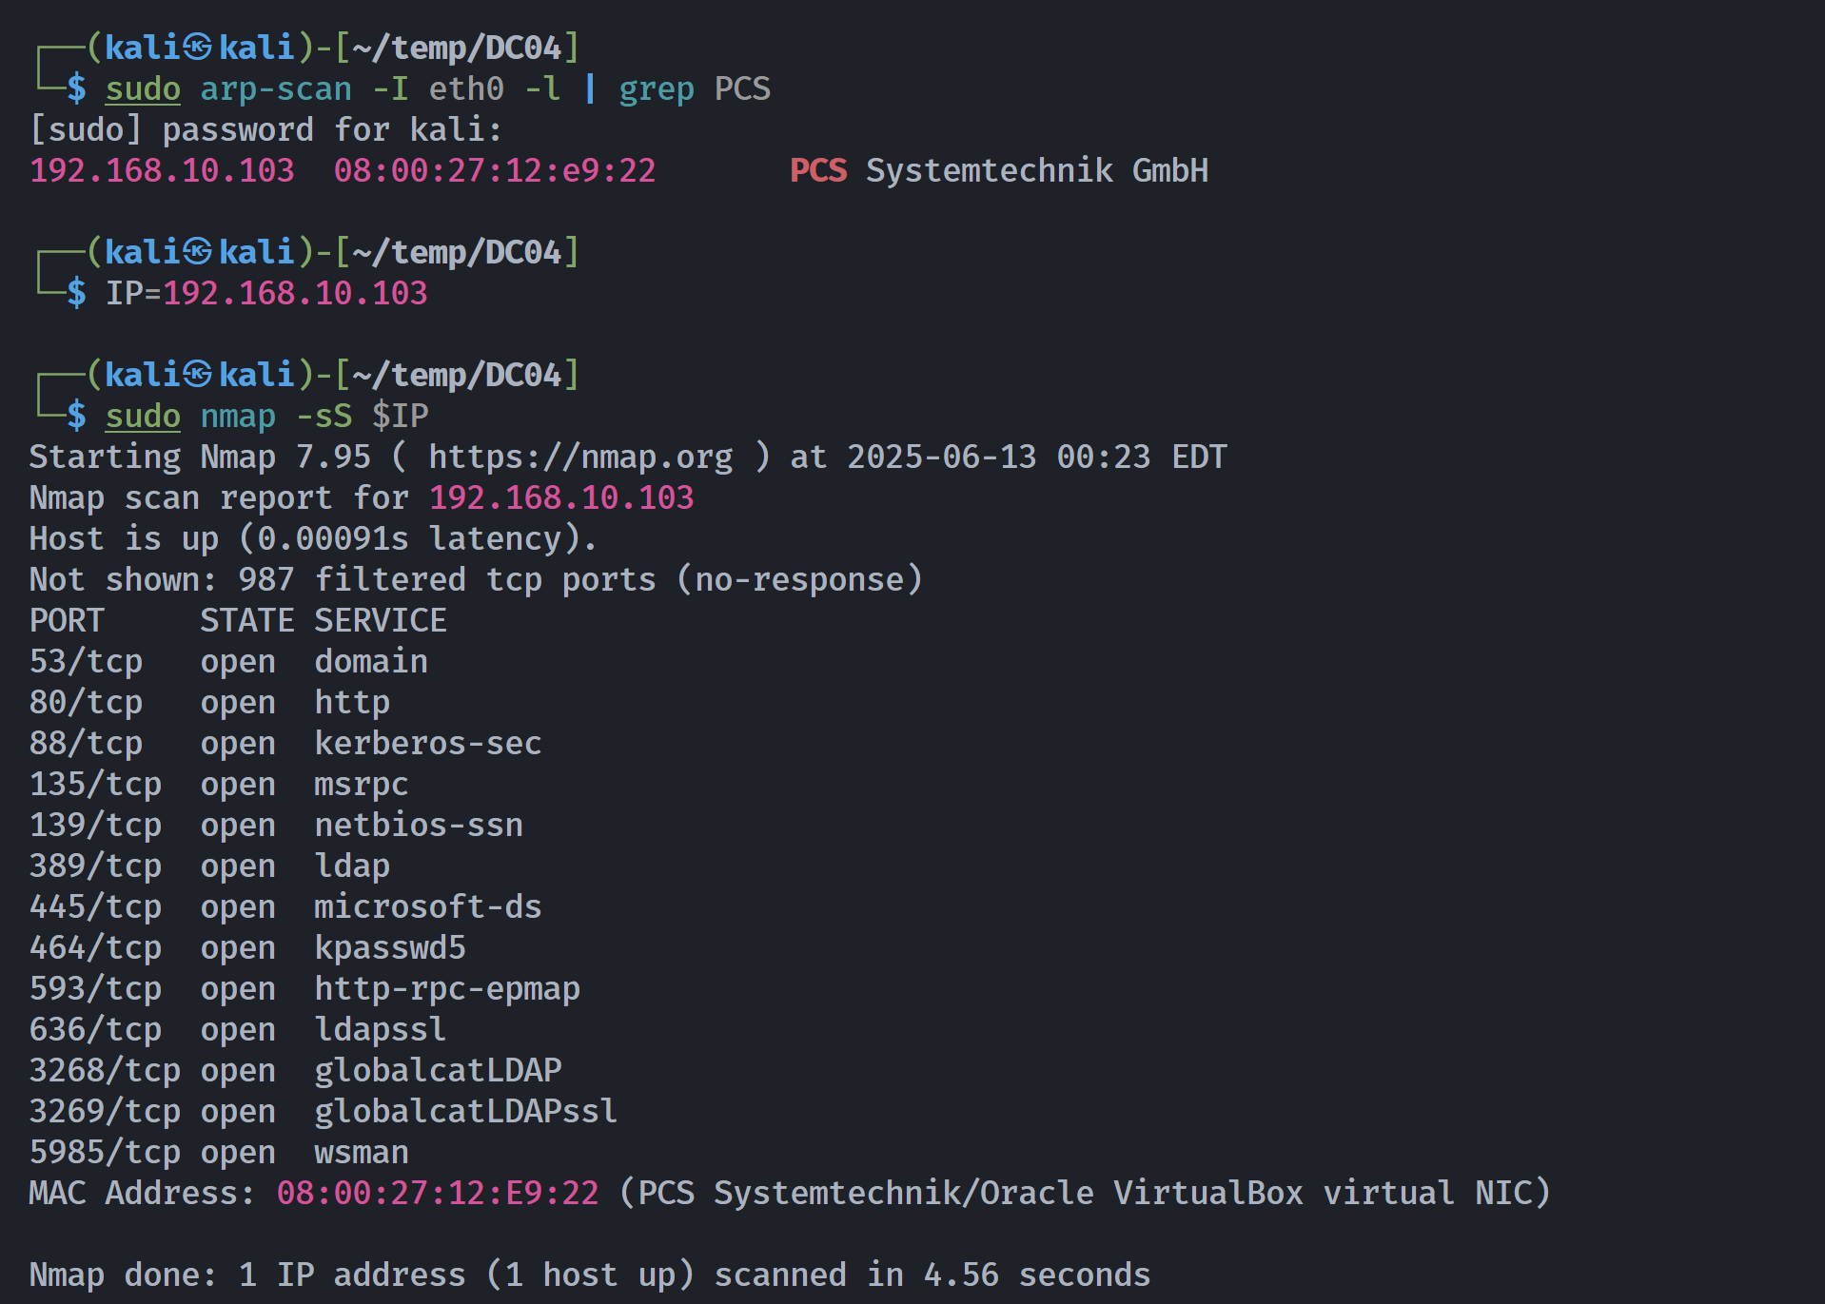This screenshot has width=1825, height=1304.
Task: Click the red PCS match text
Action: [818, 171]
